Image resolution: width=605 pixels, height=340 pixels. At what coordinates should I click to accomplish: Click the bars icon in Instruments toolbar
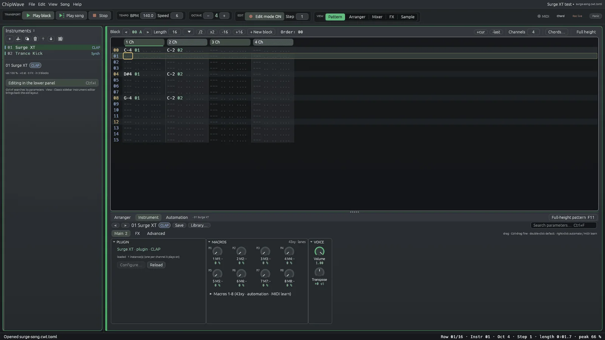pyautogui.click(x=60, y=39)
